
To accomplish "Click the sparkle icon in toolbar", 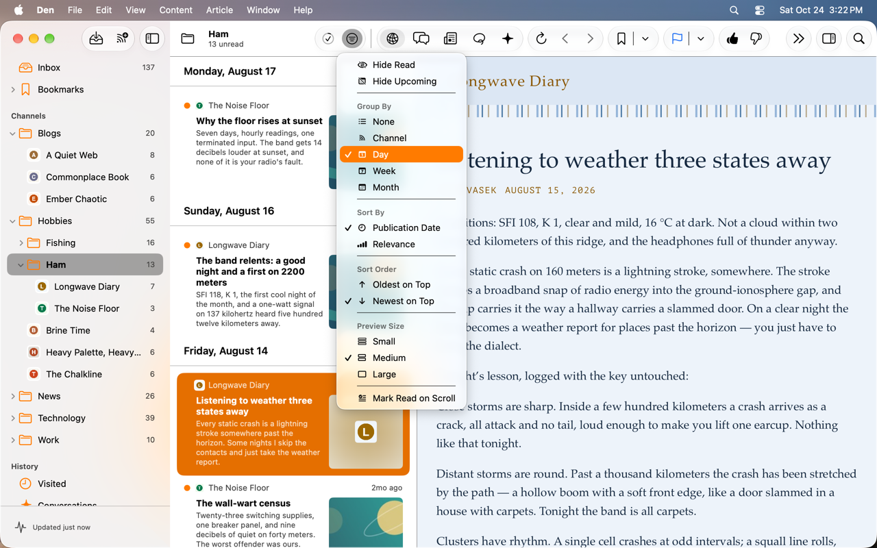I will pos(508,39).
